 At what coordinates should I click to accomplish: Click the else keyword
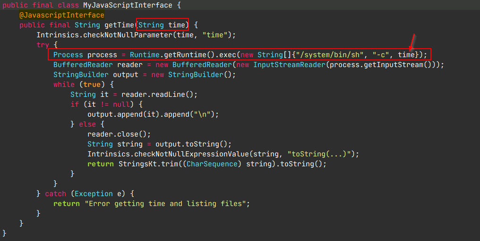(87, 124)
